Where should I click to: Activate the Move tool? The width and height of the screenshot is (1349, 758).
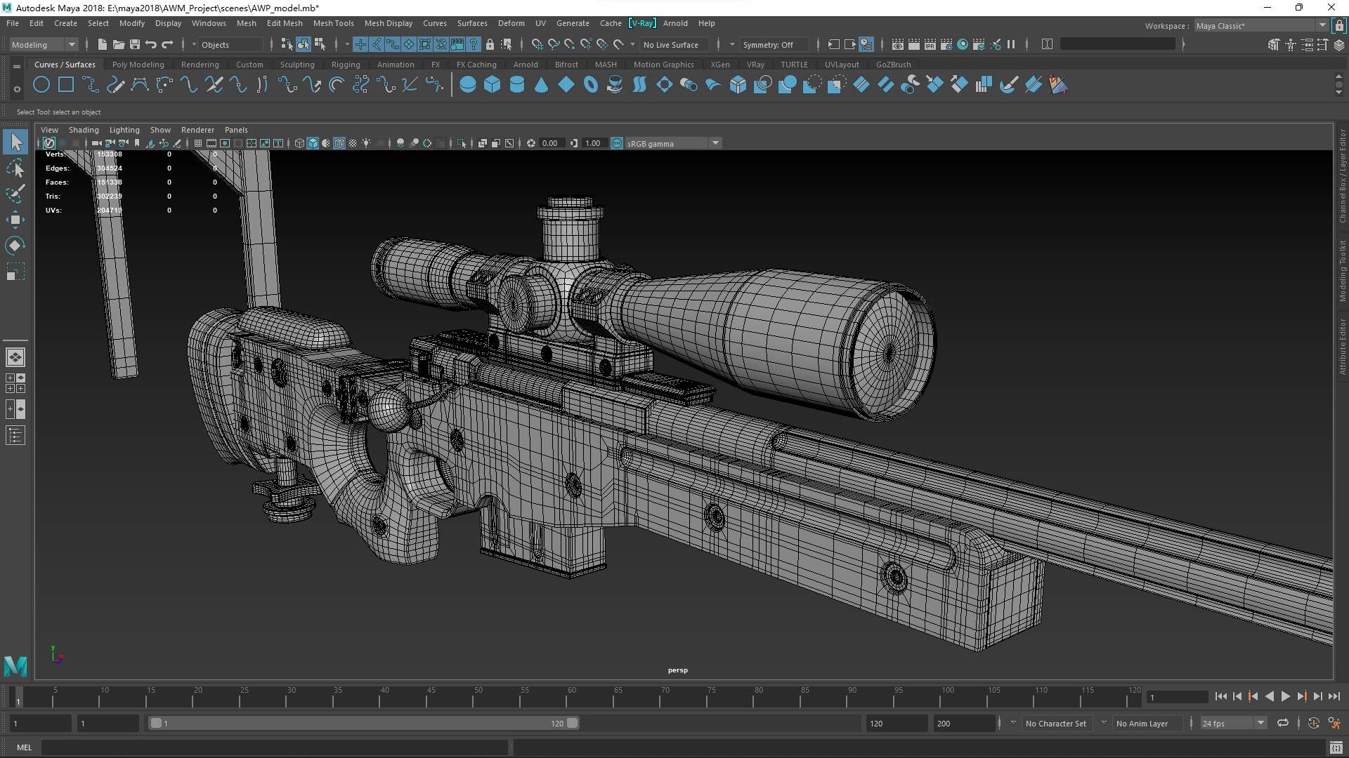coord(15,220)
